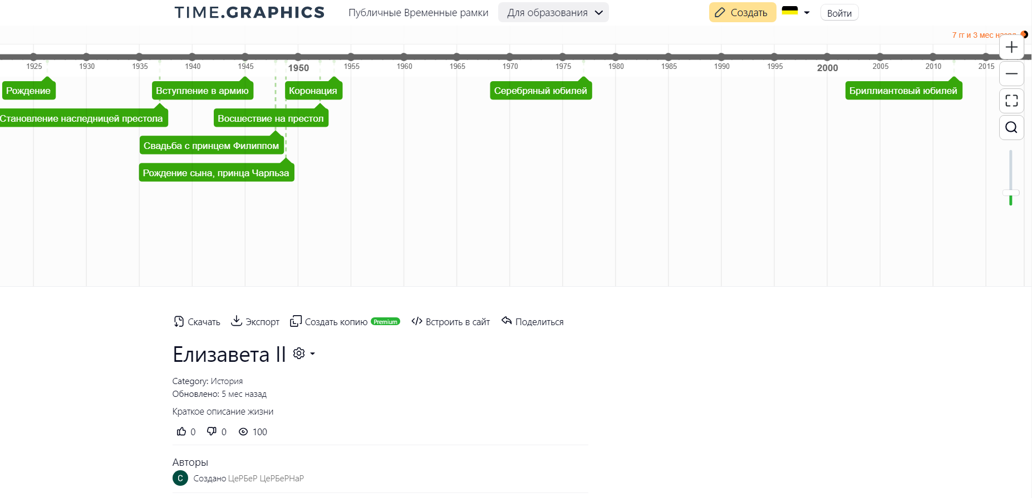Open Публичные Временные рамки menu item
The width and height of the screenshot is (1032, 498).
point(418,13)
